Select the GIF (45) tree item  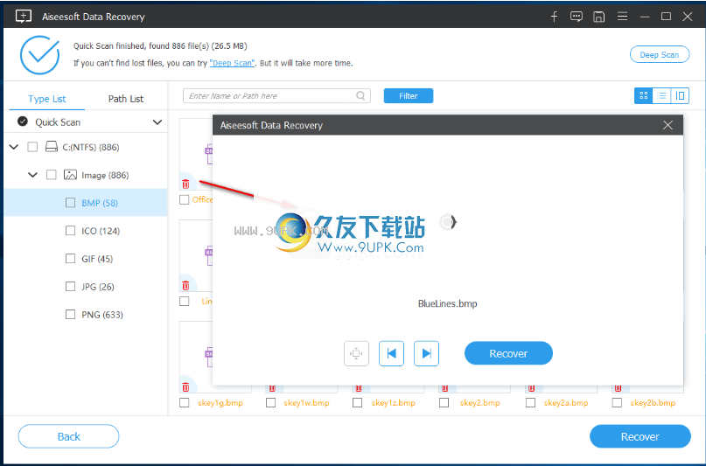coord(86,258)
